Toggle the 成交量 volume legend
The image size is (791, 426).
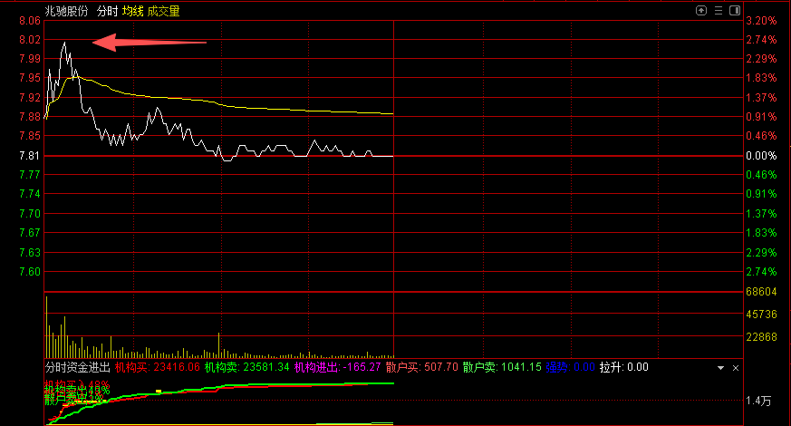163,11
